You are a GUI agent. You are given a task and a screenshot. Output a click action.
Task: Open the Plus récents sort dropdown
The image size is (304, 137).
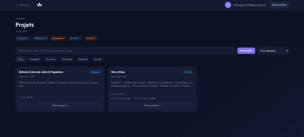273,51
